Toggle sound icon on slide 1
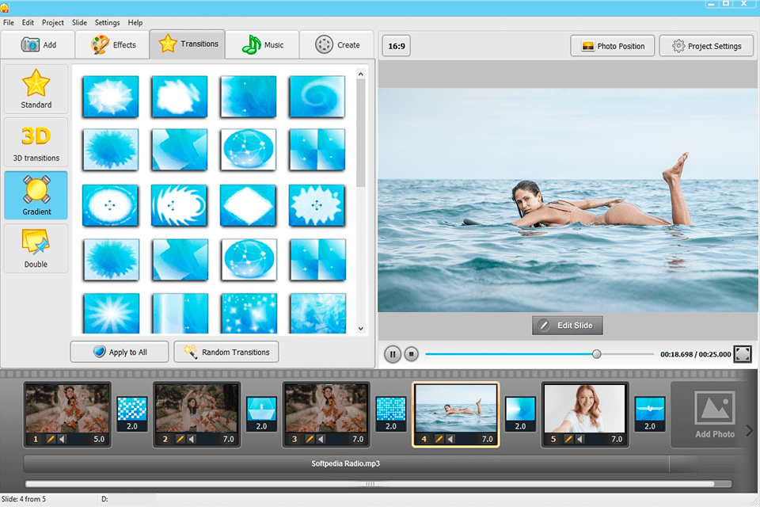Viewport: 760px width, 507px height. click(62, 439)
